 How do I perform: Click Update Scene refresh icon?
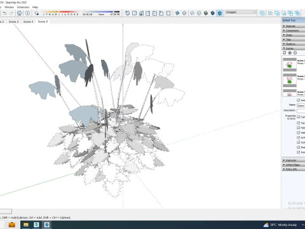click(285, 53)
